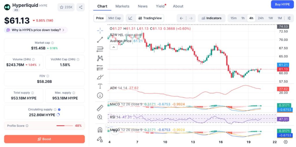Add Hyperliquid to watchlist via star

coord(66,7)
